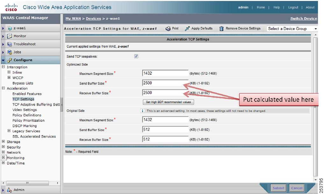
Task: Expand the Monitoring tree node
Action: point(3,157)
